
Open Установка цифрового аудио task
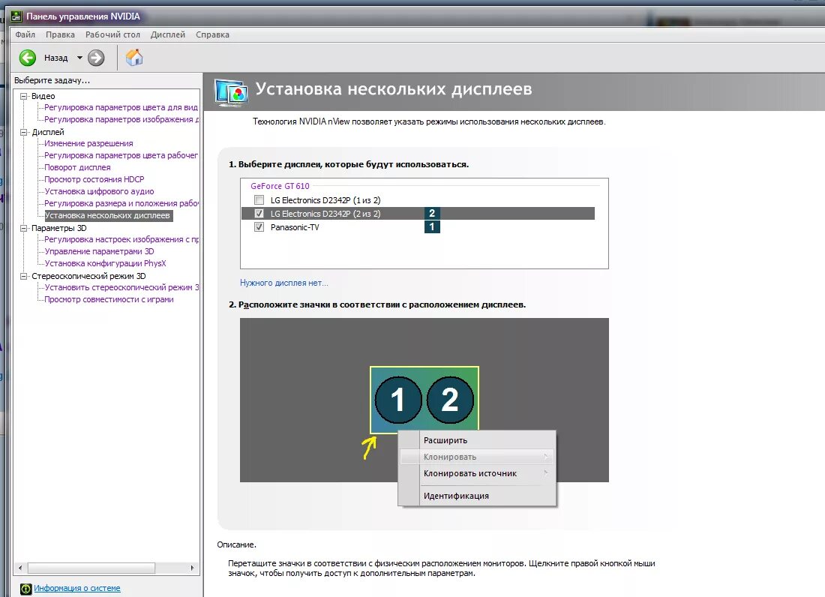99,191
